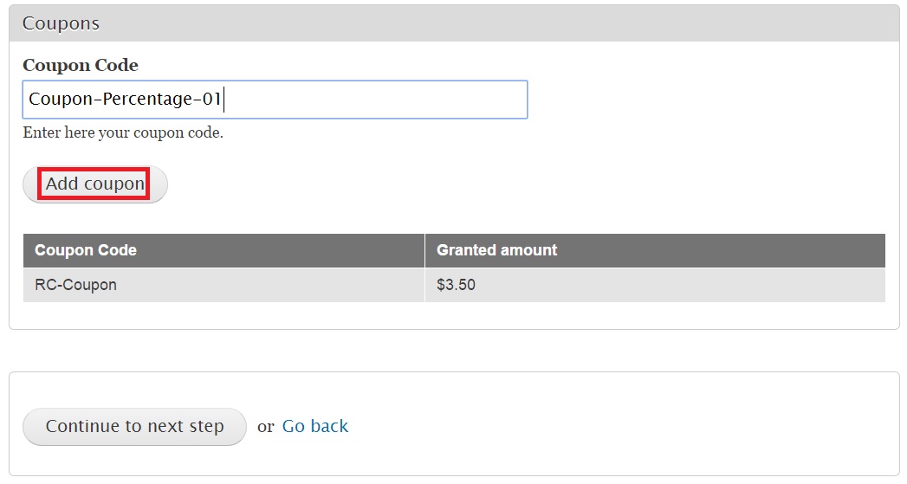The height and width of the screenshot is (484, 907).
Task: Click the Add coupon button
Action: (x=94, y=184)
